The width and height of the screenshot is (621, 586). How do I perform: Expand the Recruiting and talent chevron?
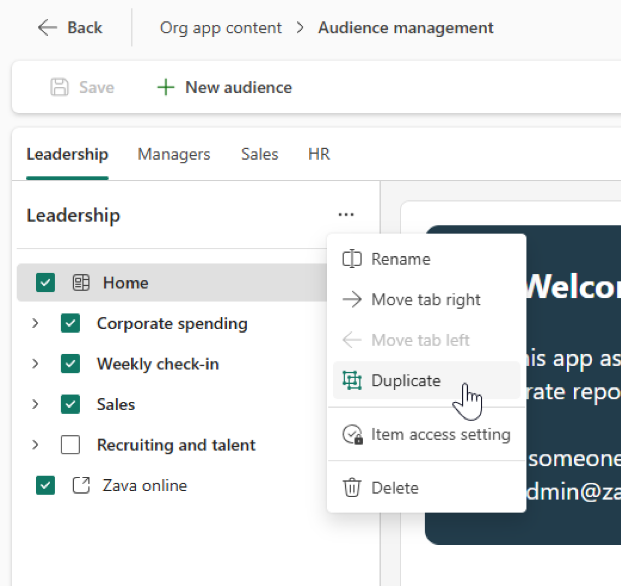35,445
